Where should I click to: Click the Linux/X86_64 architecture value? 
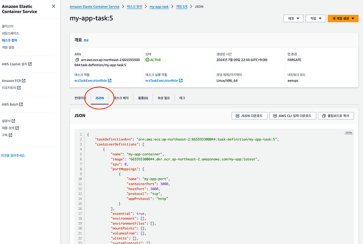coord(227,80)
